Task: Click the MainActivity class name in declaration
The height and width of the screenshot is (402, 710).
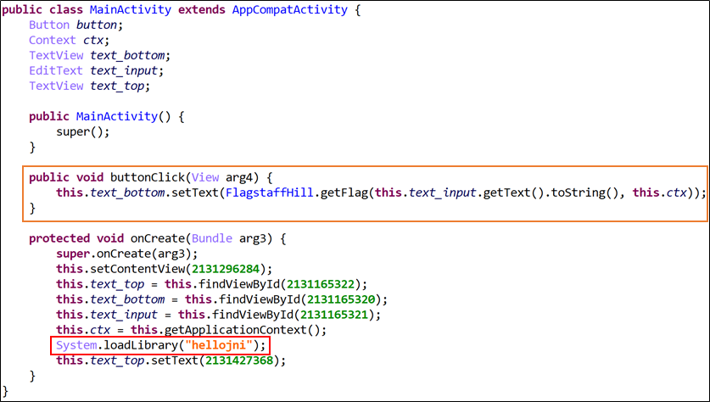Action: click(131, 9)
